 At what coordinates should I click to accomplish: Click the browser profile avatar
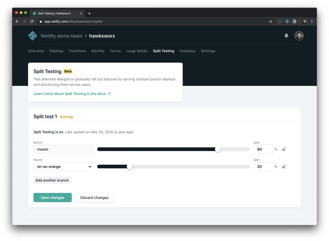pyautogui.click(x=305, y=21)
